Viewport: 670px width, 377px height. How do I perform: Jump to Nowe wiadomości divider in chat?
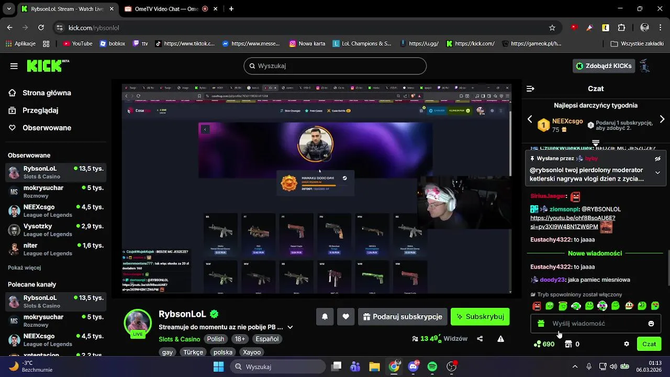[x=595, y=253]
